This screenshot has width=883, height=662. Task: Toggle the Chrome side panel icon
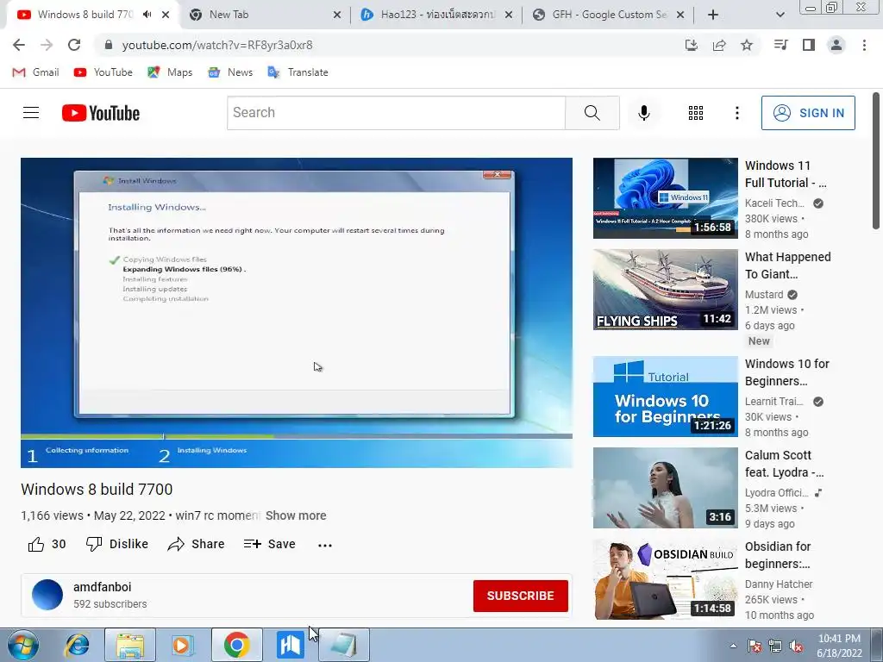(809, 45)
